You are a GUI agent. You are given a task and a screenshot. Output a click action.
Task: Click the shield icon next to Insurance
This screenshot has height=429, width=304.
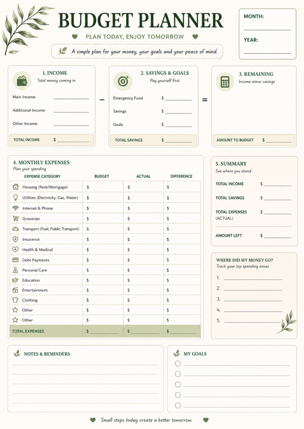tap(16, 239)
